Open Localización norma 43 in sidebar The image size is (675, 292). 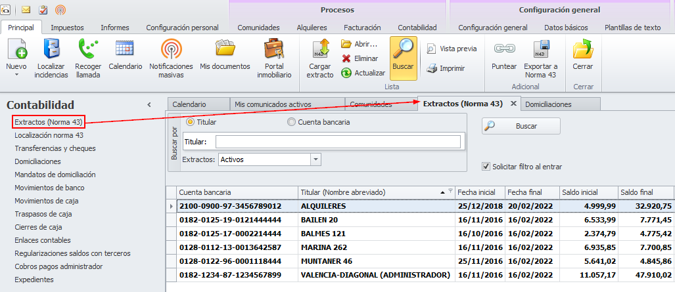click(x=49, y=135)
